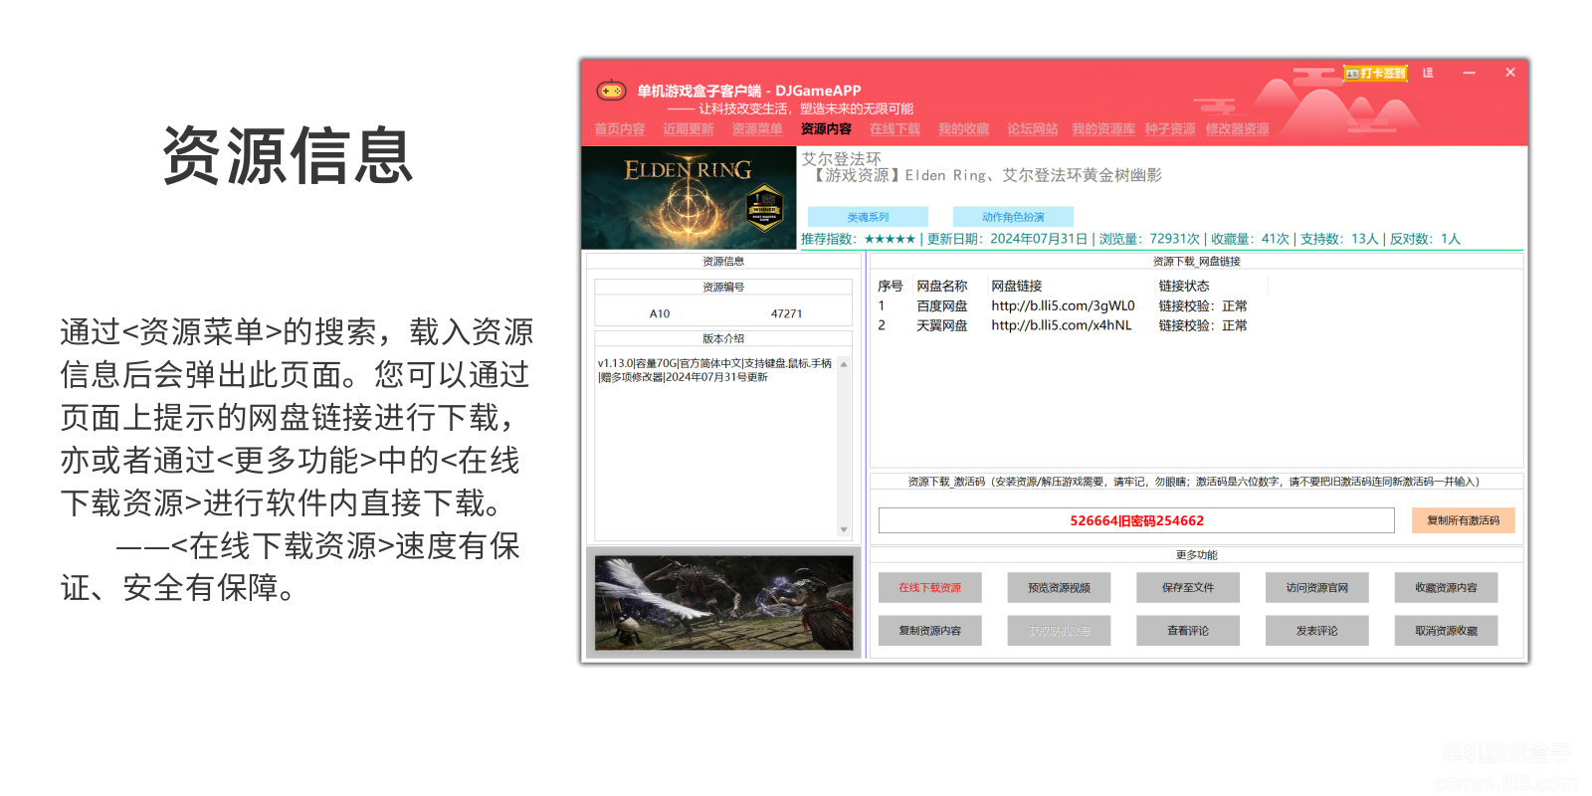1592x796 pixels.
Task: Click the 取消资源收藏 button
Action: [x=1446, y=631]
